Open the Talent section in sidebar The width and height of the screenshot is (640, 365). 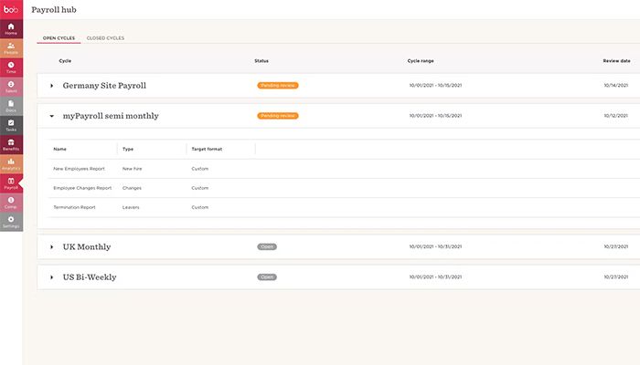11,87
